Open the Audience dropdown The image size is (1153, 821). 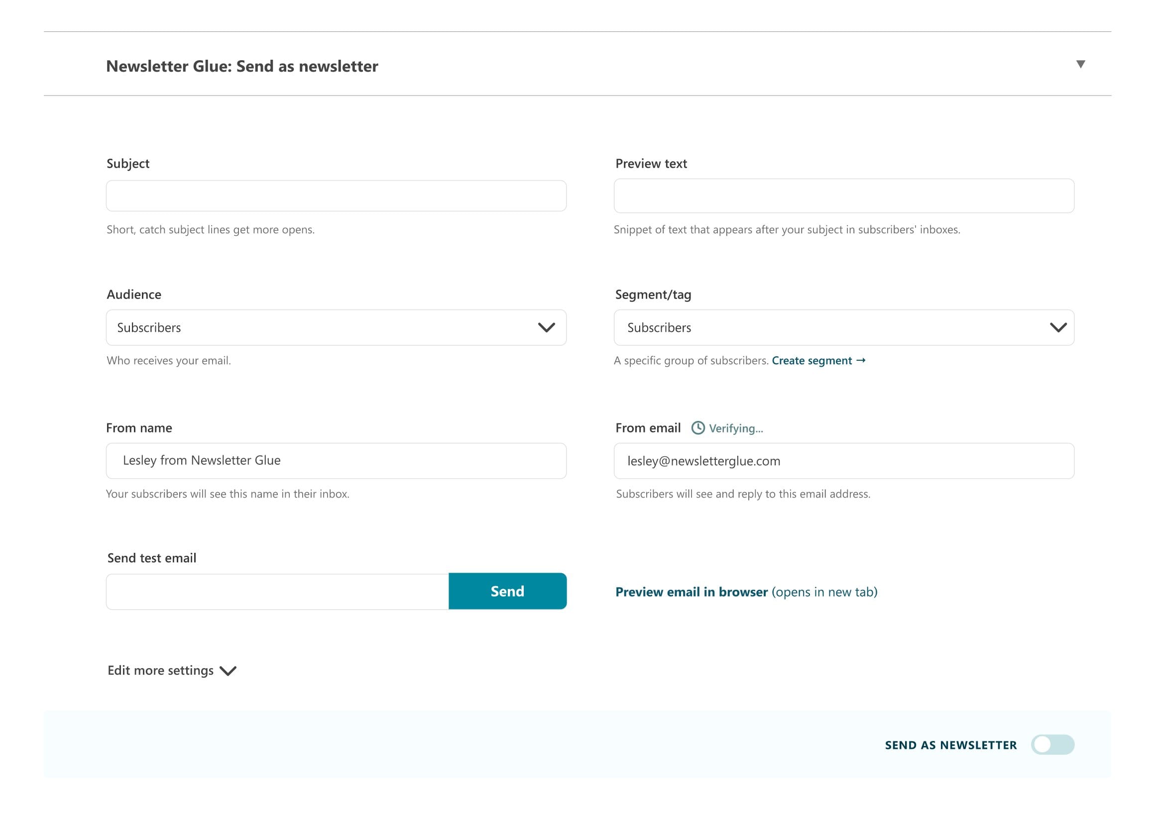coord(324,327)
